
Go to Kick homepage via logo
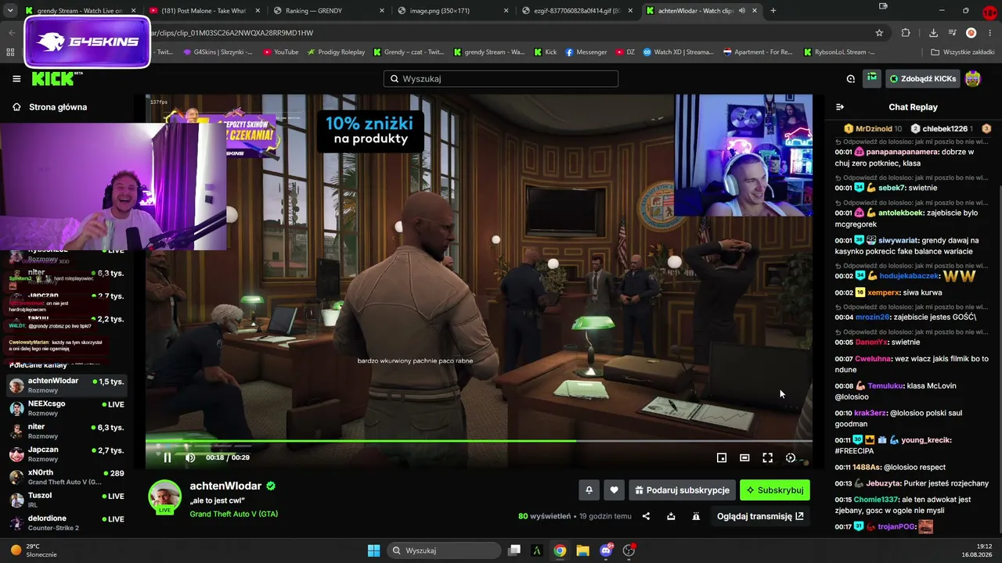click(57, 79)
